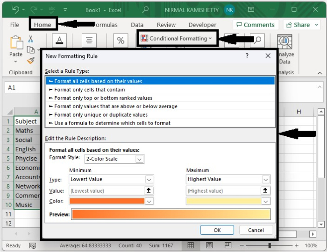Open the Alignment group icon

coord(89,40)
